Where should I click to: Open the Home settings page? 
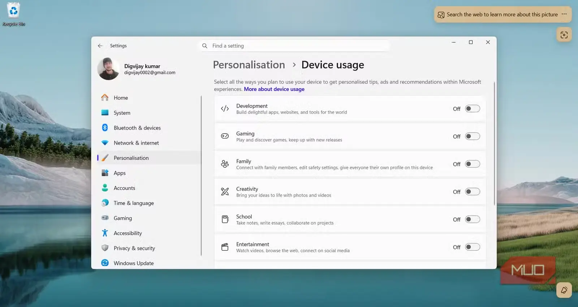point(149,98)
